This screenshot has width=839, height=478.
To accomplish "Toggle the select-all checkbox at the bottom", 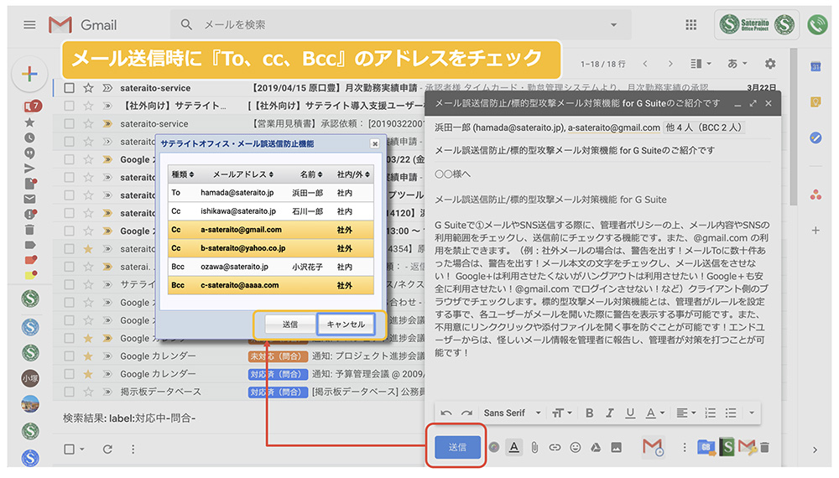I will point(69,449).
